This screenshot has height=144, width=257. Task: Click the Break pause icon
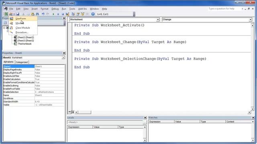58,14
